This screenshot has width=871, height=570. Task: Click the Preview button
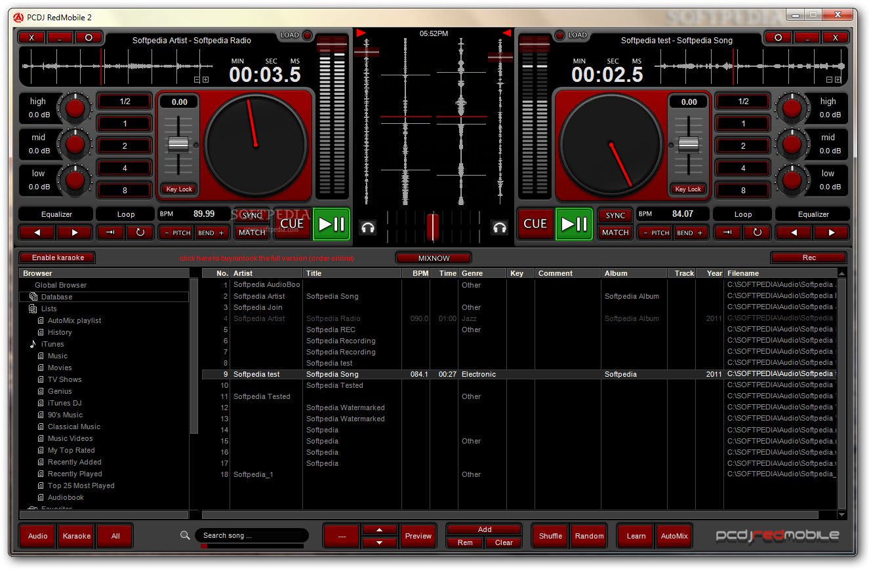click(x=418, y=536)
